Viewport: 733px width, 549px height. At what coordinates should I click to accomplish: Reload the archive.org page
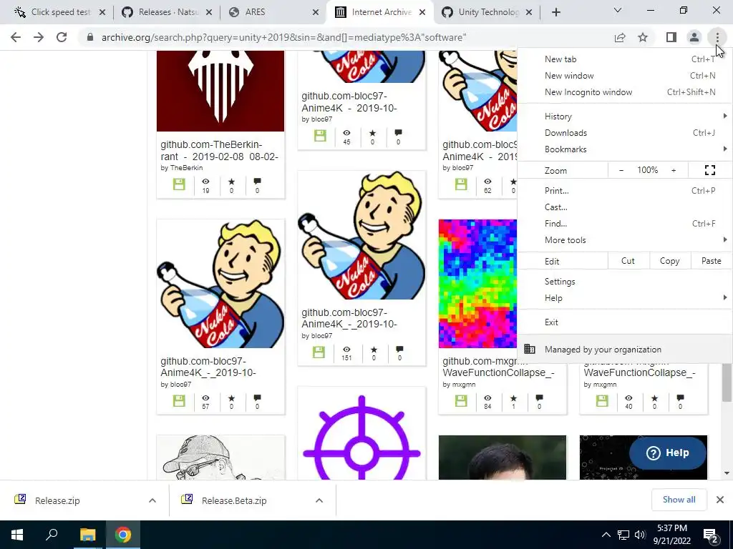click(62, 37)
